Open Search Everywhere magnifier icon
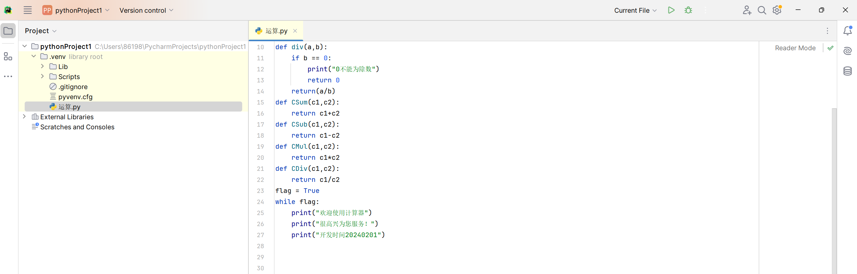The height and width of the screenshot is (274, 857). (762, 10)
